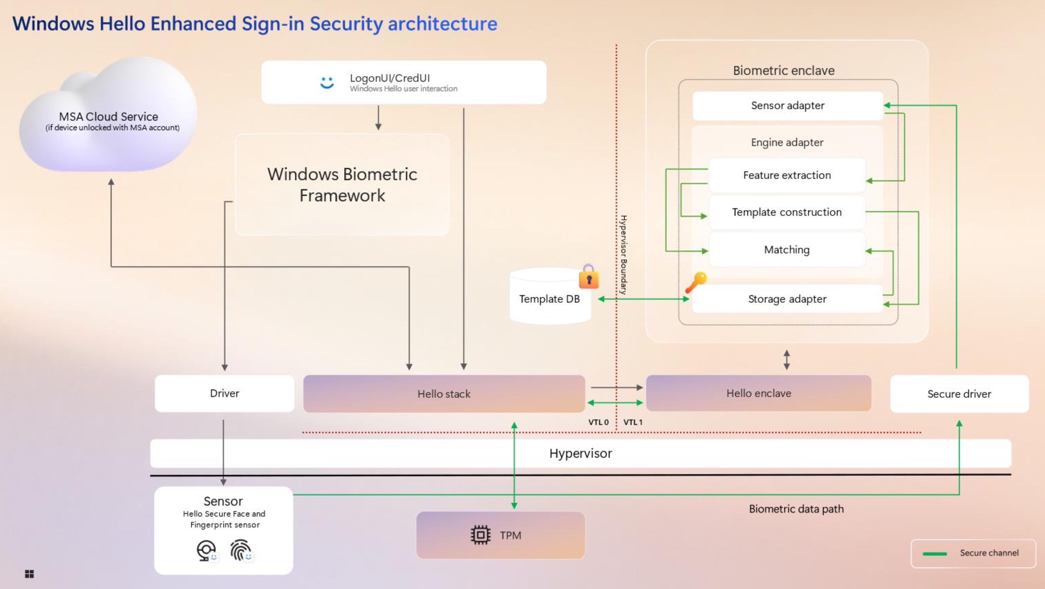Click the Windows logo icon bottom-left
Screen dimensions: 1045x589
[29, 574]
